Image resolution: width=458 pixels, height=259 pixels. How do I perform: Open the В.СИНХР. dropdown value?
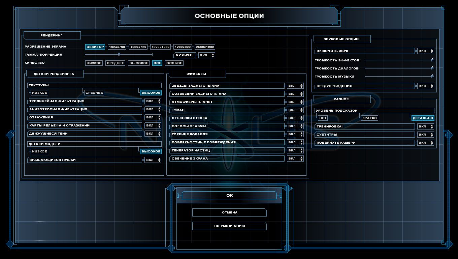click(x=207, y=55)
